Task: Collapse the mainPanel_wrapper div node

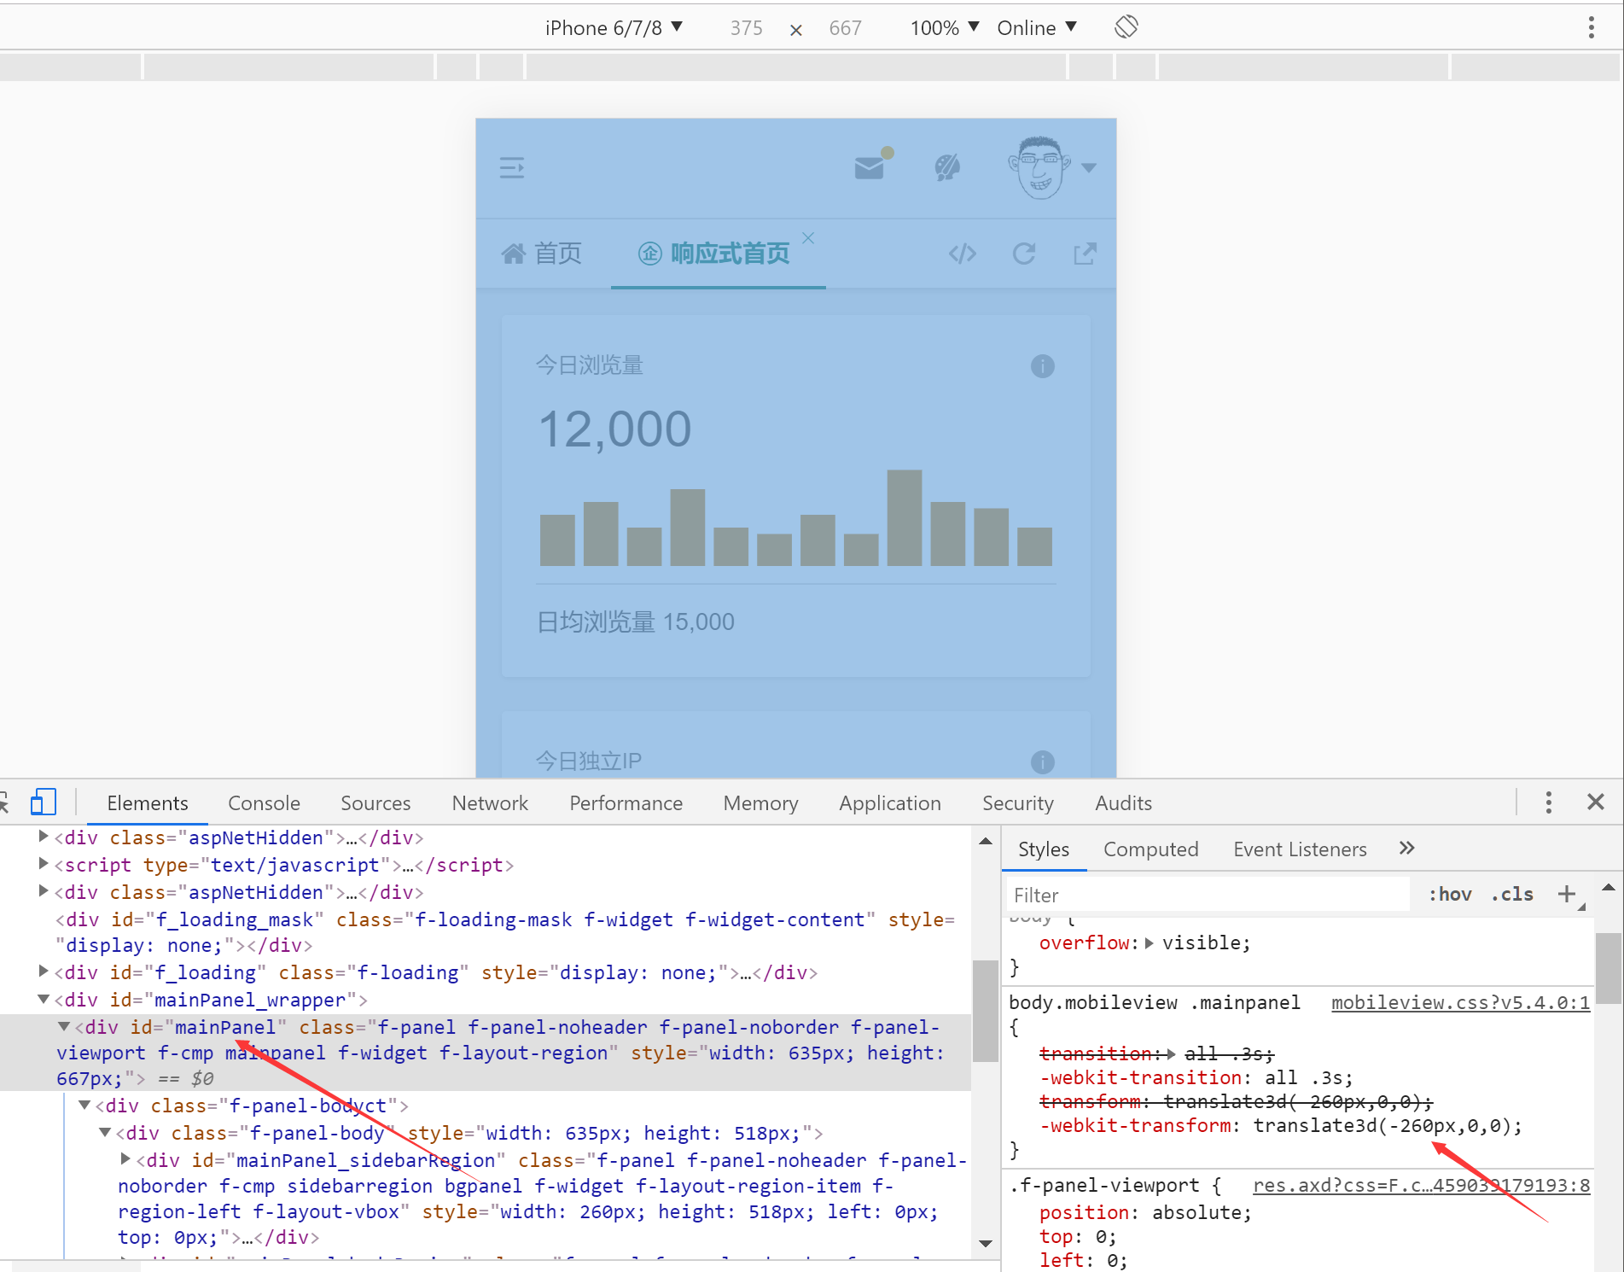Action: tap(44, 1000)
